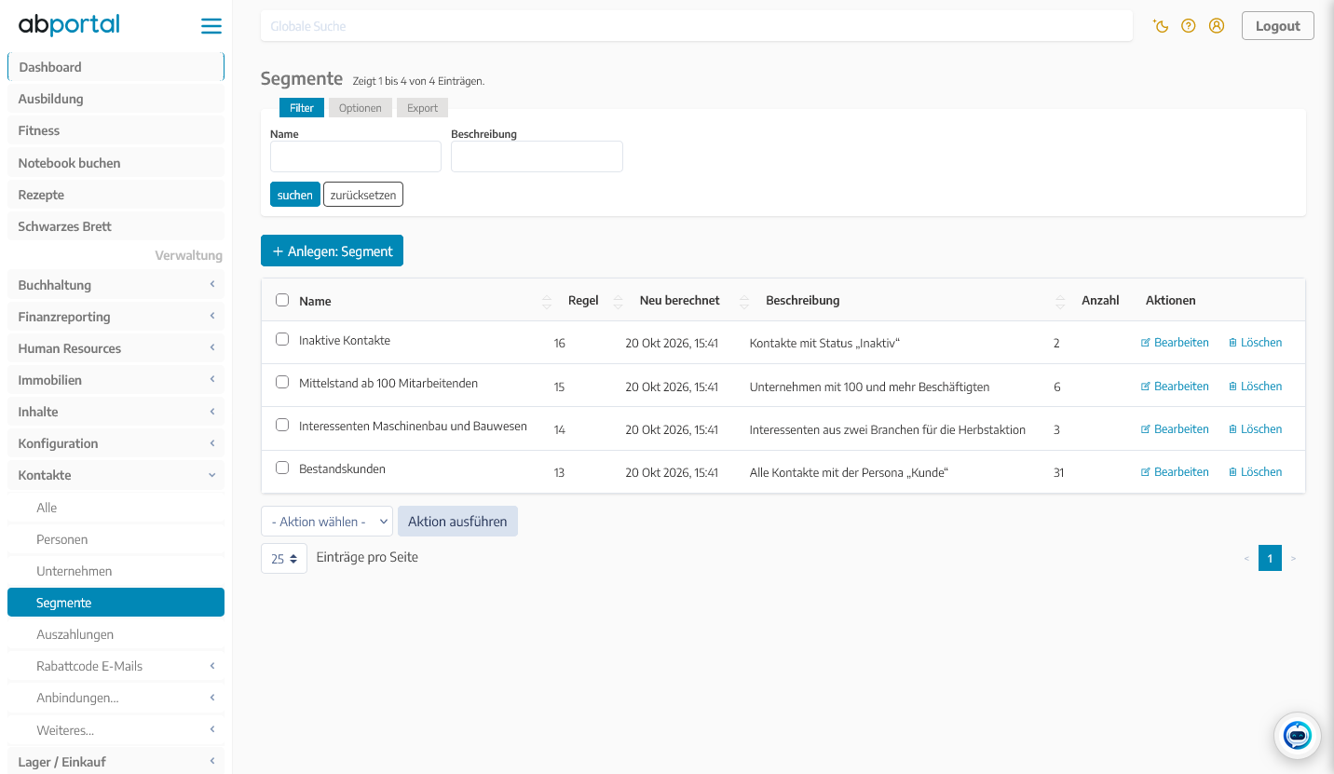Reset filters with zurücksetzen
Screen dimensions: 1334x774
pos(363,195)
